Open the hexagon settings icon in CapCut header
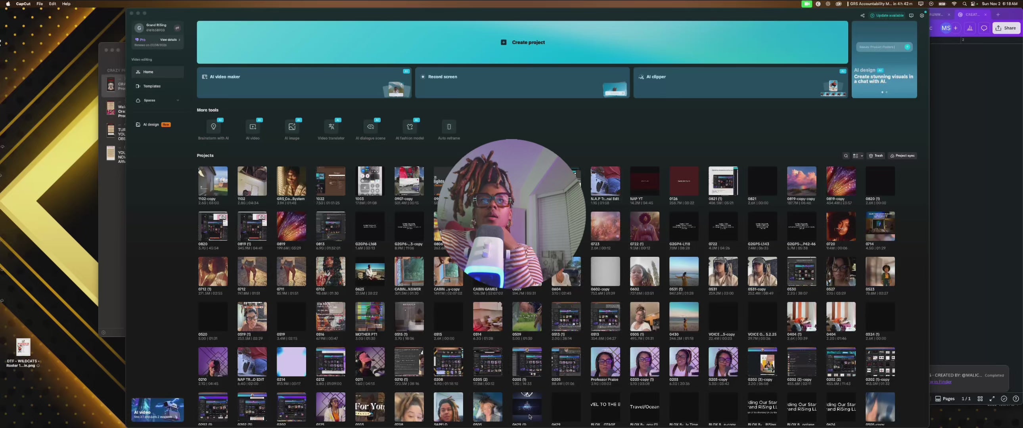1023x428 pixels. (922, 15)
